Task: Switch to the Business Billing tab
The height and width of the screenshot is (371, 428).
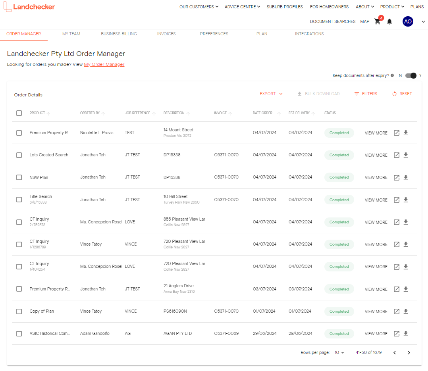Action: point(119,34)
